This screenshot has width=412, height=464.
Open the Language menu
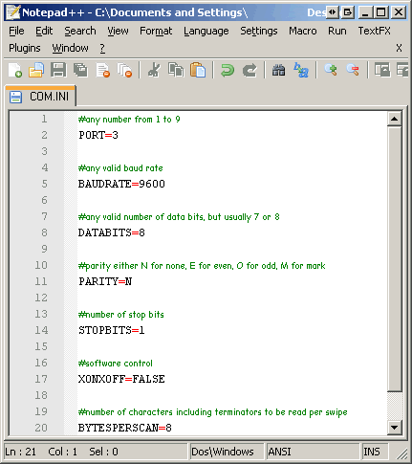pos(206,31)
